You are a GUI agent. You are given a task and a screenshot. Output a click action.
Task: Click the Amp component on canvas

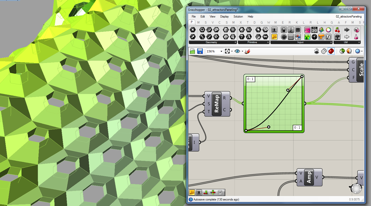(x=309, y=177)
